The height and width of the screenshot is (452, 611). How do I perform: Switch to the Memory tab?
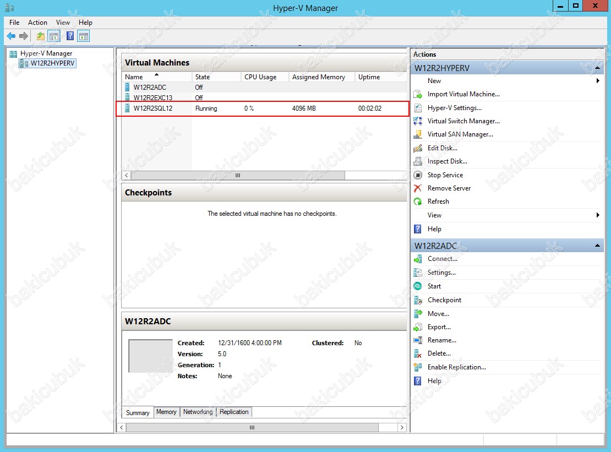[166, 412]
